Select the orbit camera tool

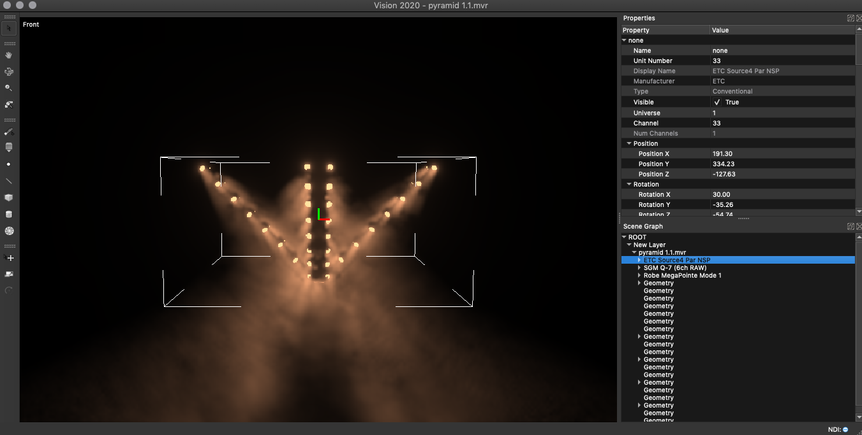click(x=9, y=72)
